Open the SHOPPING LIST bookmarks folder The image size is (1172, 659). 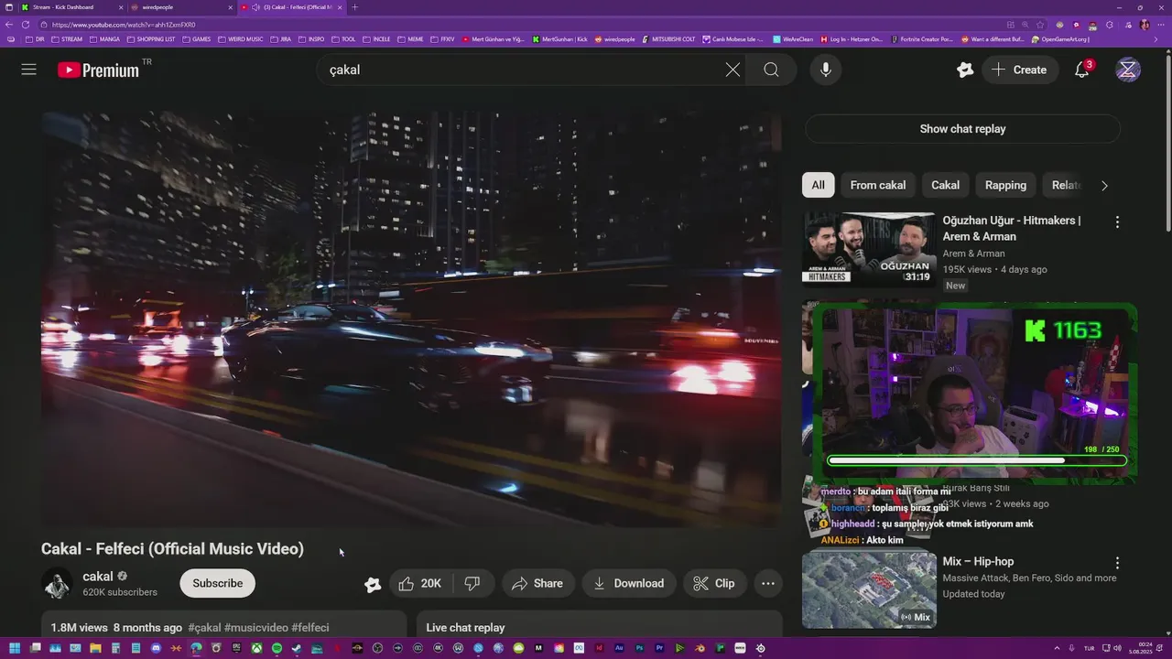[x=150, y=39]
